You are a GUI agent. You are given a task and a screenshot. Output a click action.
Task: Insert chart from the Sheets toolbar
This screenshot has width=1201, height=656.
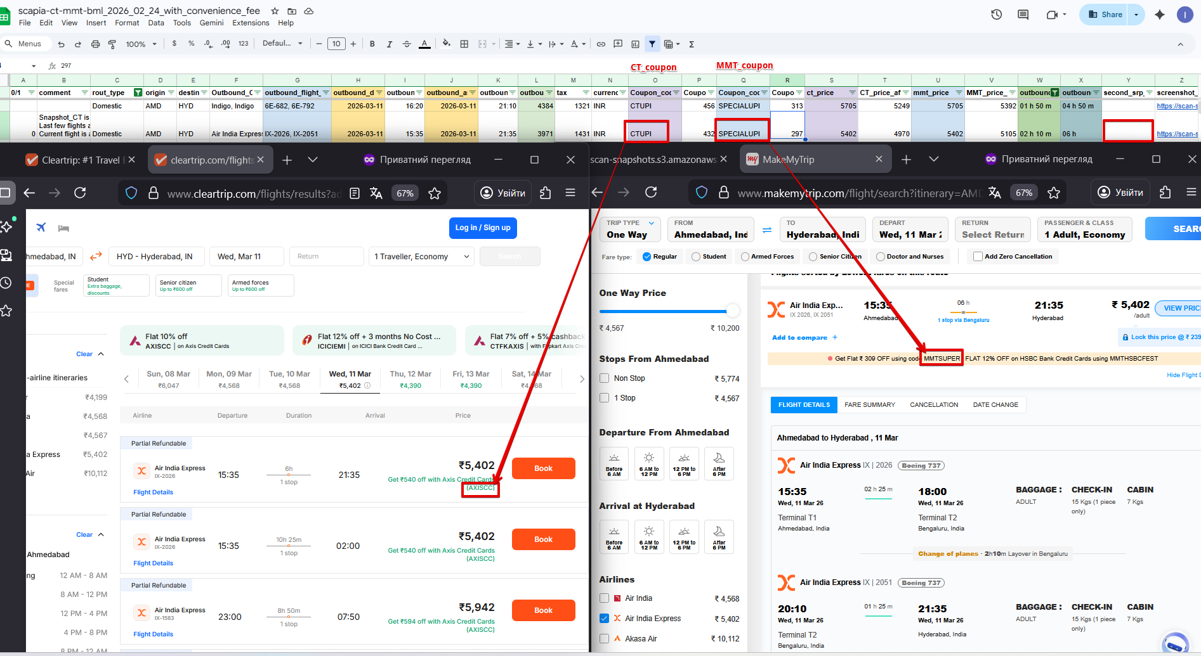(635, 44)
